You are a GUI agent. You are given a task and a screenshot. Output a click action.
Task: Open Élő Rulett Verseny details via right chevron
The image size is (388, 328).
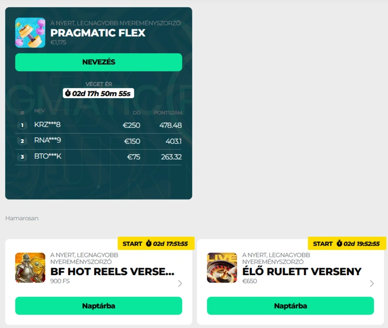click(x=372, y=283)
